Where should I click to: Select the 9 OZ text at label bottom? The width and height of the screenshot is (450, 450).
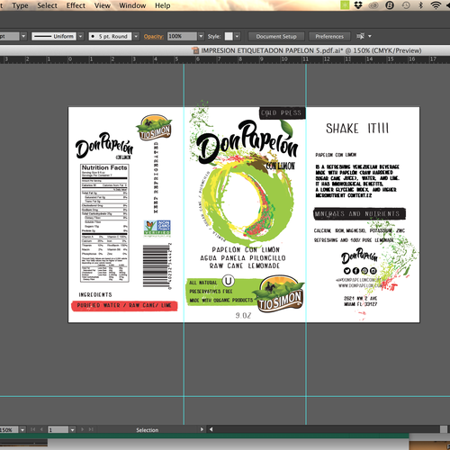tap(243, 315)
